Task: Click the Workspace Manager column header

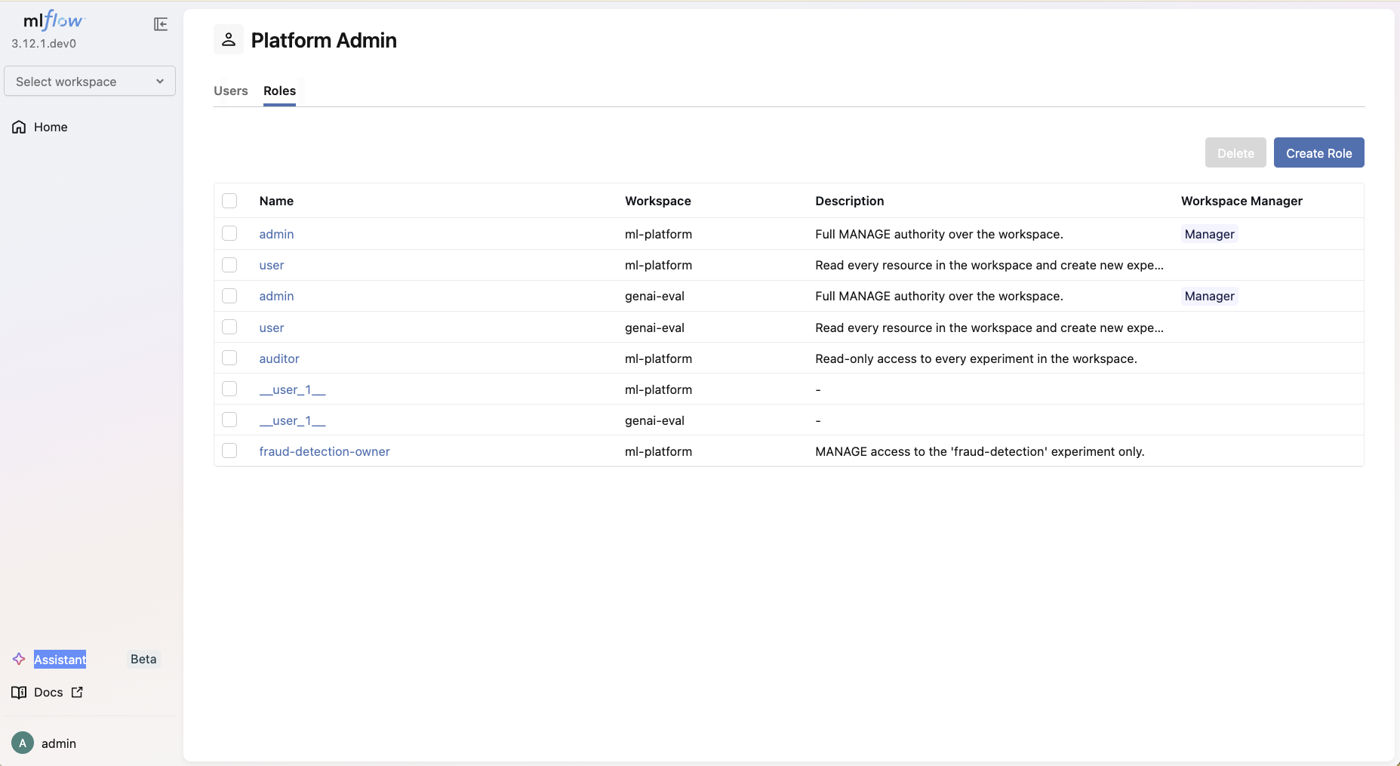Action: point(1242,201)
